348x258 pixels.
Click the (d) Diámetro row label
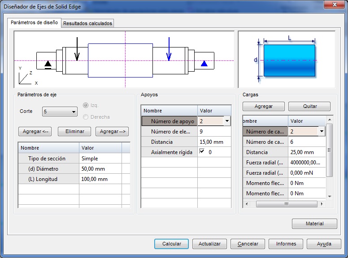coord(49,169)
